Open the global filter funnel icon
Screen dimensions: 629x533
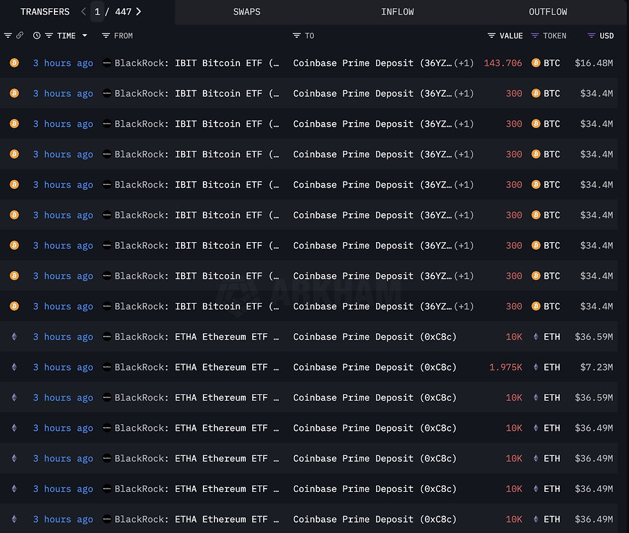(8, 36)
